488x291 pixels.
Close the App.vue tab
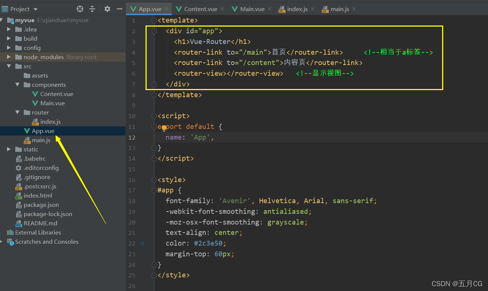click(x=166, y=9)
